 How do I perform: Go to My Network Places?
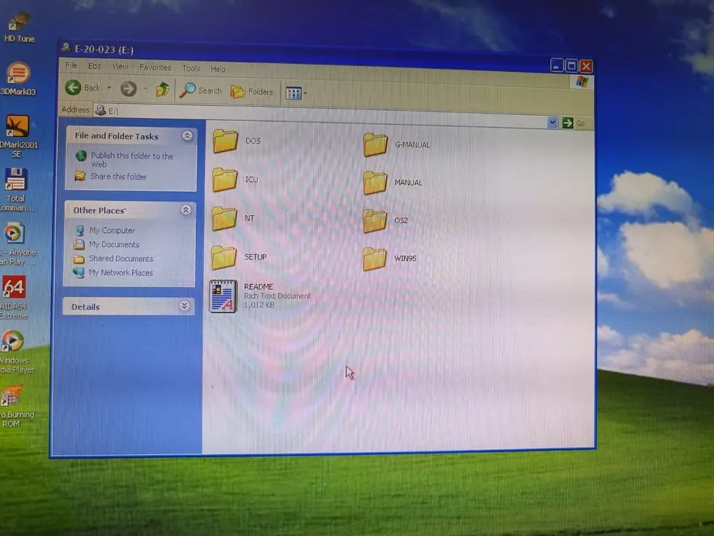(x=113, y=273)
